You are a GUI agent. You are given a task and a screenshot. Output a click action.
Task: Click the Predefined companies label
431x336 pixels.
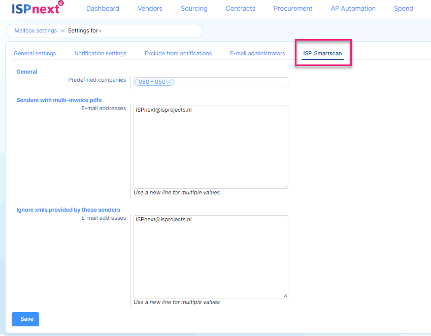[97, 80]
